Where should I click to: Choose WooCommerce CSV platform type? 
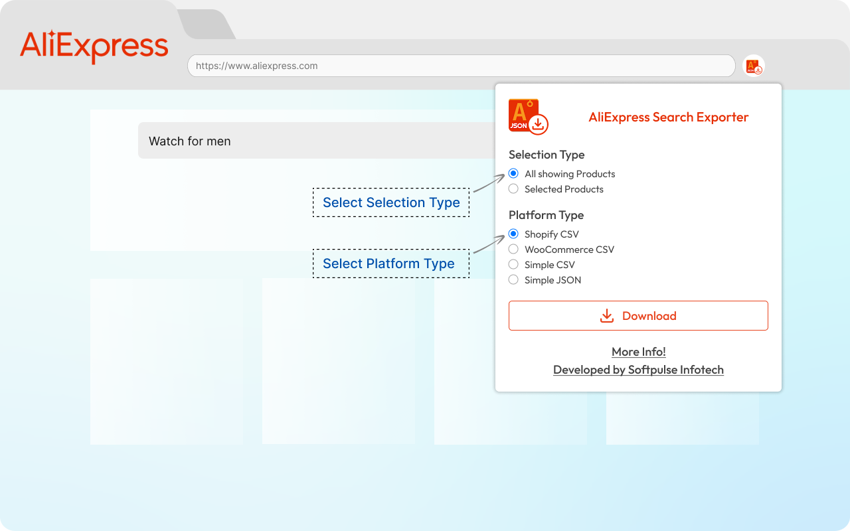513,250
